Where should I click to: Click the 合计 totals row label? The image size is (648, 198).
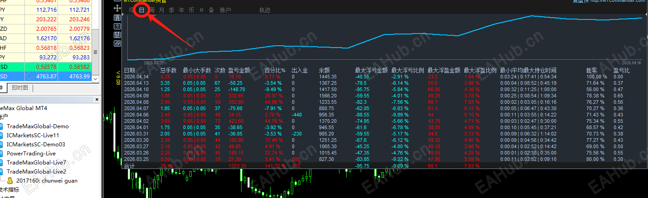pyautogui.click(x=129, y=166)
